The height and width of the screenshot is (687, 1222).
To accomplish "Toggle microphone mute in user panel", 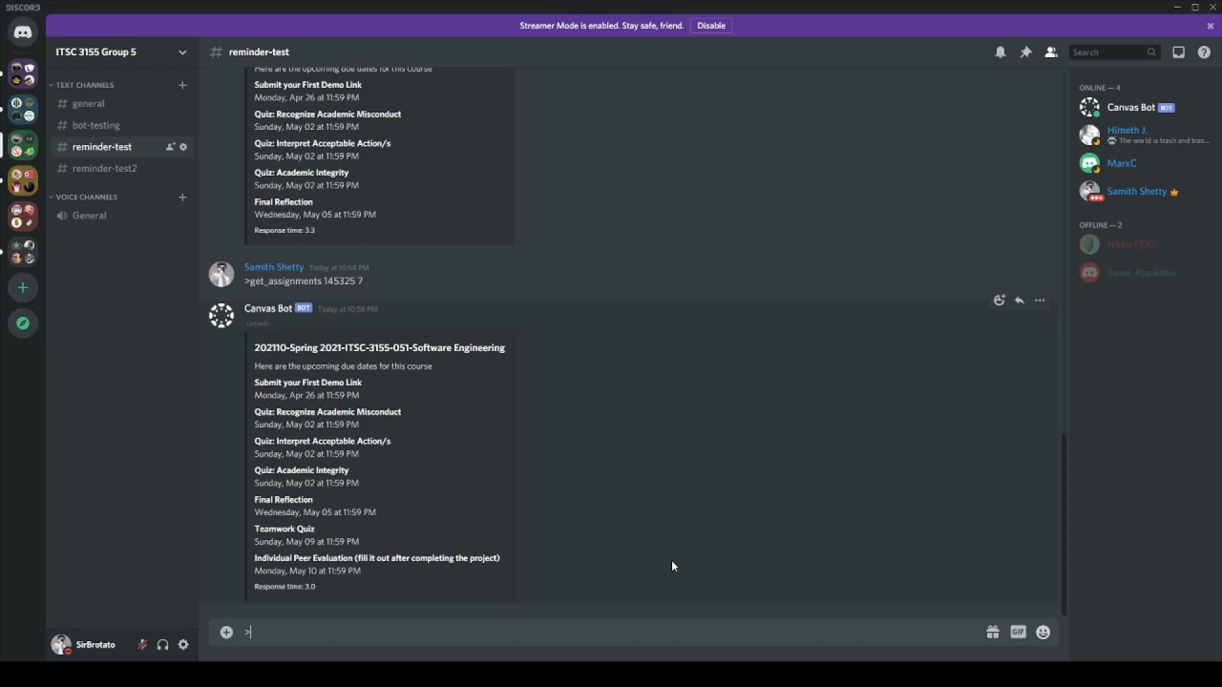I will pyautogui.click(x=142, y=645).
